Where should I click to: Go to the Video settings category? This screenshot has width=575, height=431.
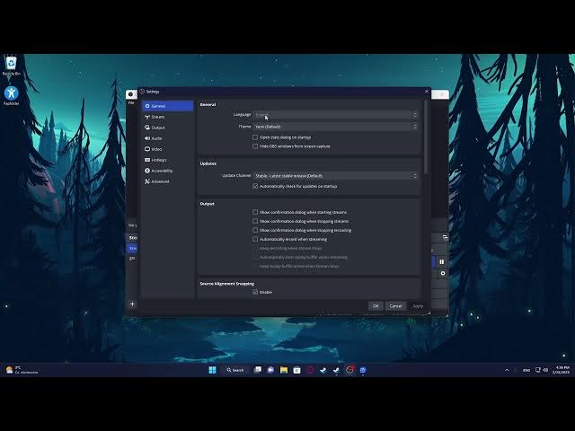pyautogui.click(x=156, y=149)
